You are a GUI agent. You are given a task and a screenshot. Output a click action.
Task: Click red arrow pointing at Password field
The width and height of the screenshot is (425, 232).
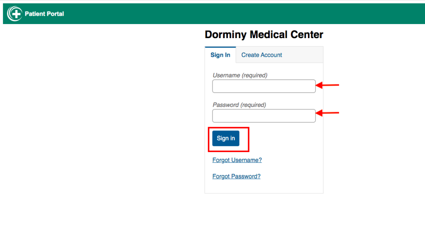(x=328, y=113)
